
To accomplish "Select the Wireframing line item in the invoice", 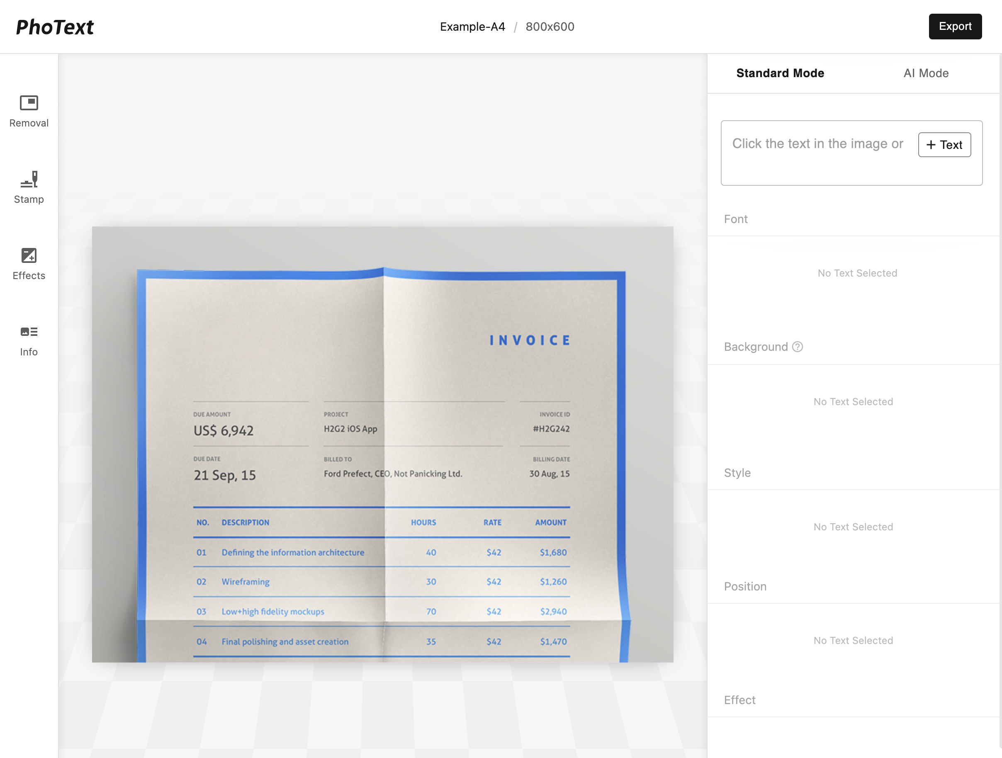I will click(x=245, y=582).
